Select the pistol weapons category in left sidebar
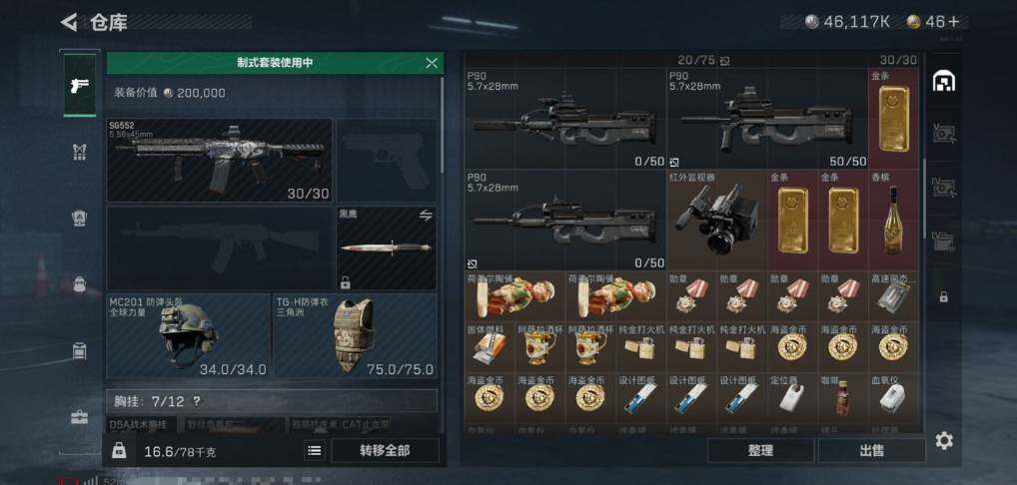Image resolution: width=1017 pixels, height=485 pixels. point(80,85)
